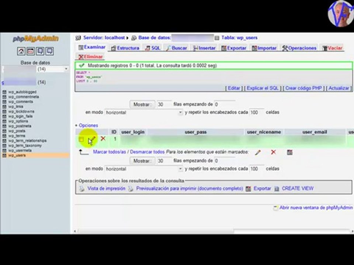Click table icon next to wp_autoblogged
The width and height of the screenshot is (354, 265).
pos(4,92)
